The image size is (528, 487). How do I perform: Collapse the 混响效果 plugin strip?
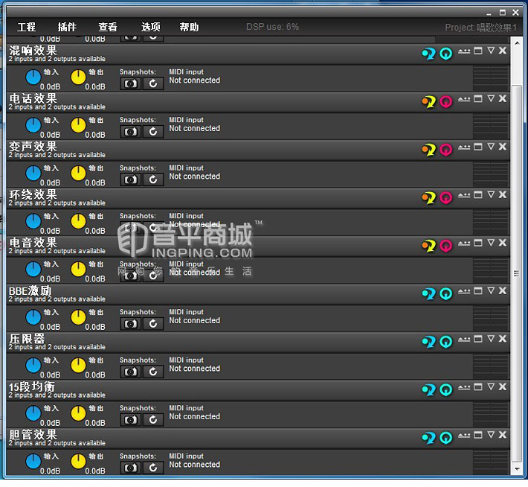(x=491, y=51)
